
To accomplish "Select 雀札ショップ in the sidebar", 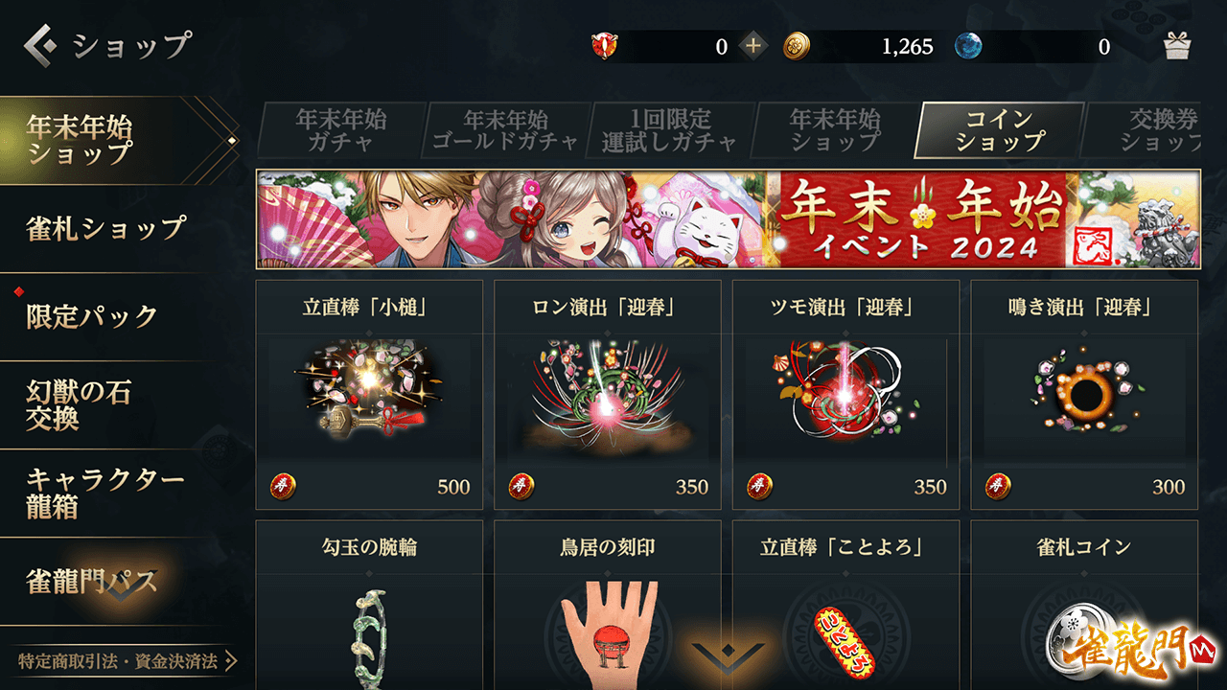I will 105,228.
